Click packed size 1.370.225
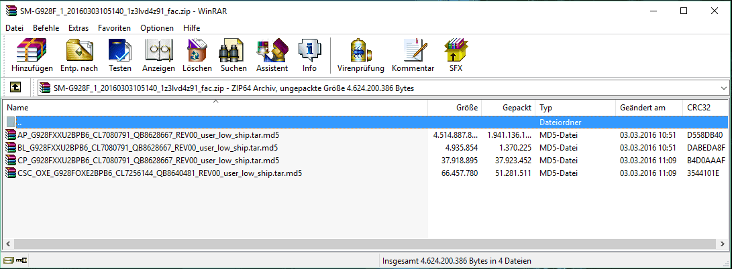 click(x=515, y=148)
